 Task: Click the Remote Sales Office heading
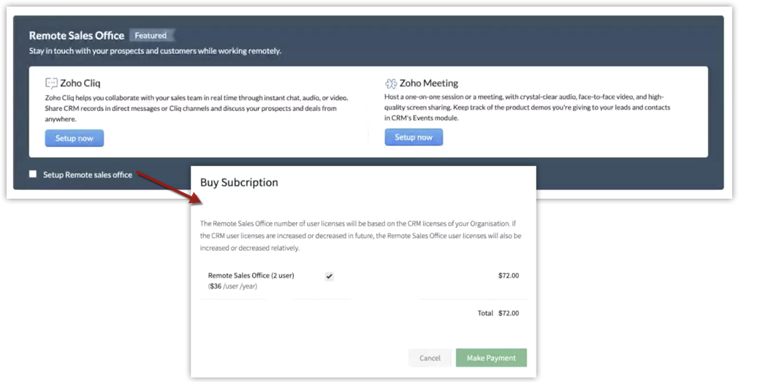point(77,35)
